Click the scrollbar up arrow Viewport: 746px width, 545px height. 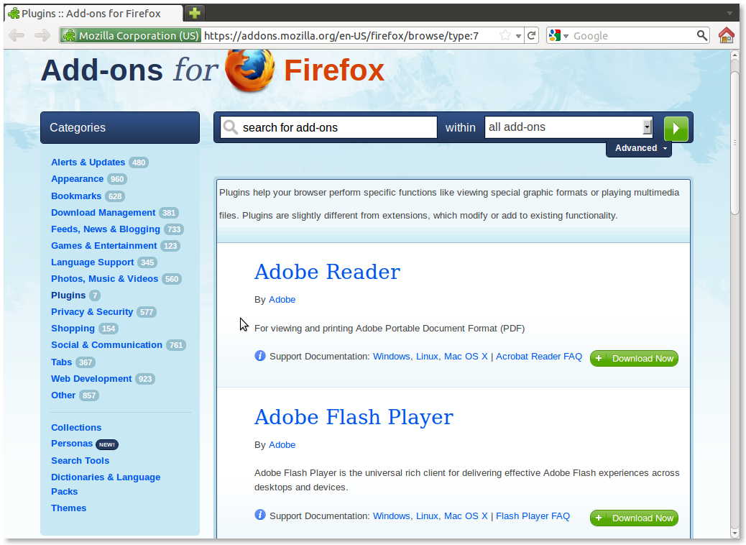[x=735, y=55]
